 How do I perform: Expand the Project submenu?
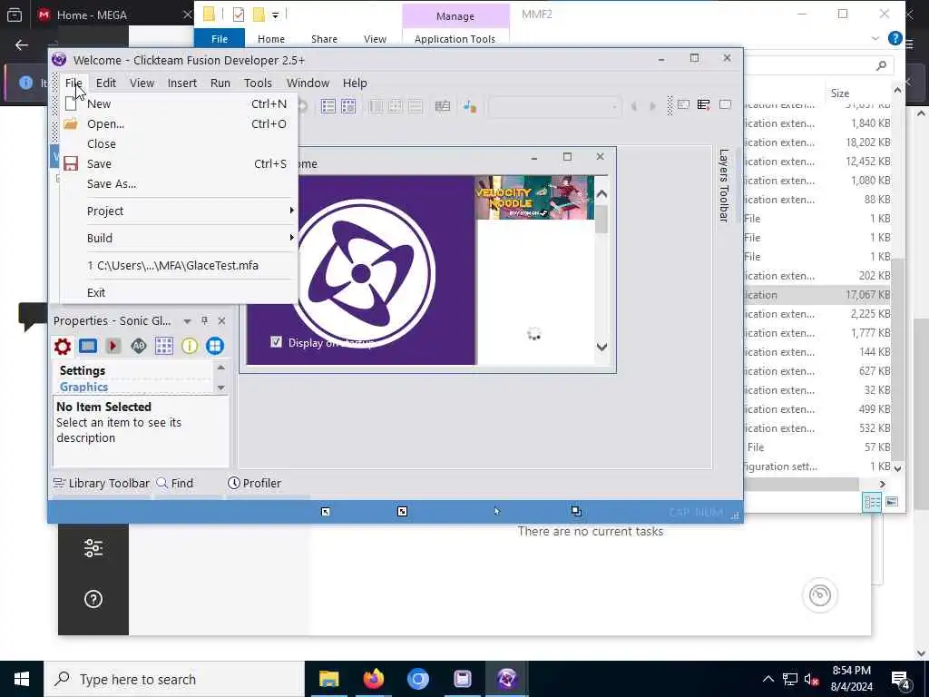pos(178,211)
